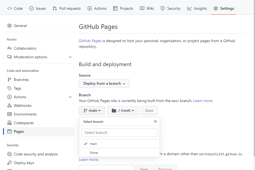
Task: Click the Projects table icon
Action: (x=115, y=8)
